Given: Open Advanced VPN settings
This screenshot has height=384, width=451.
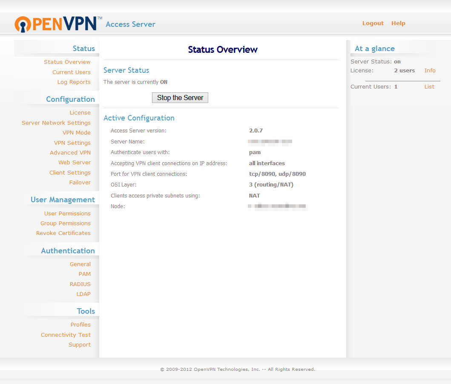Looking at the screenshot, I should click(70, 153).
